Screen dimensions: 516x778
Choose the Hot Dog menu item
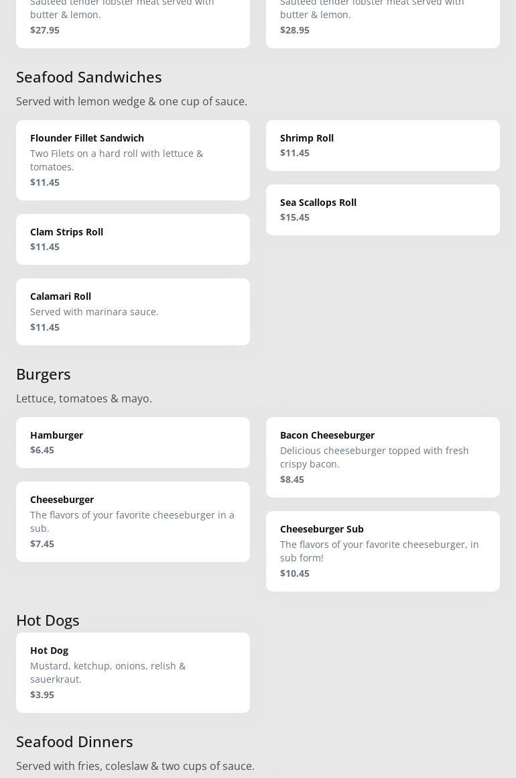(133, 672)
